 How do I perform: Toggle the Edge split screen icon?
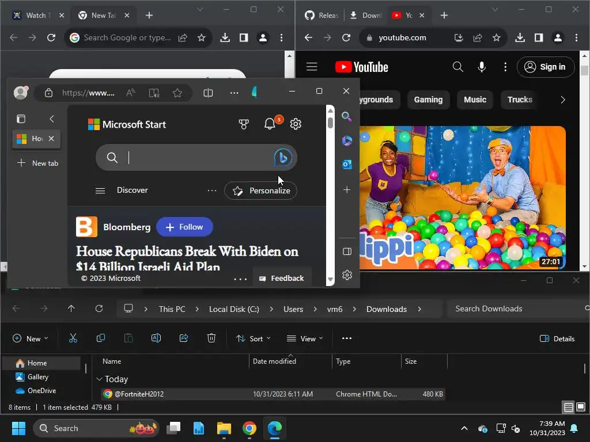click(x=208, y=93)
